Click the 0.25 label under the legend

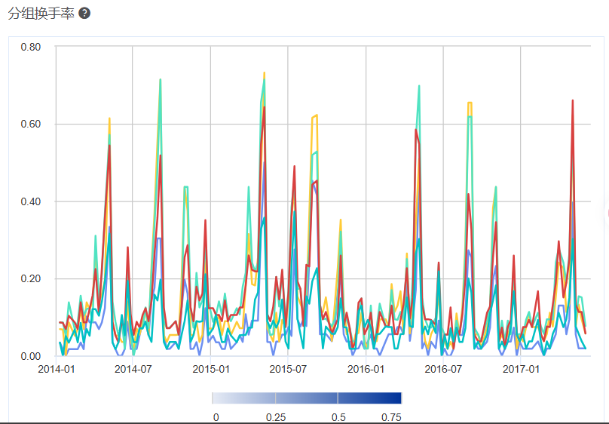pyautogui.click(x=276, y=417)
